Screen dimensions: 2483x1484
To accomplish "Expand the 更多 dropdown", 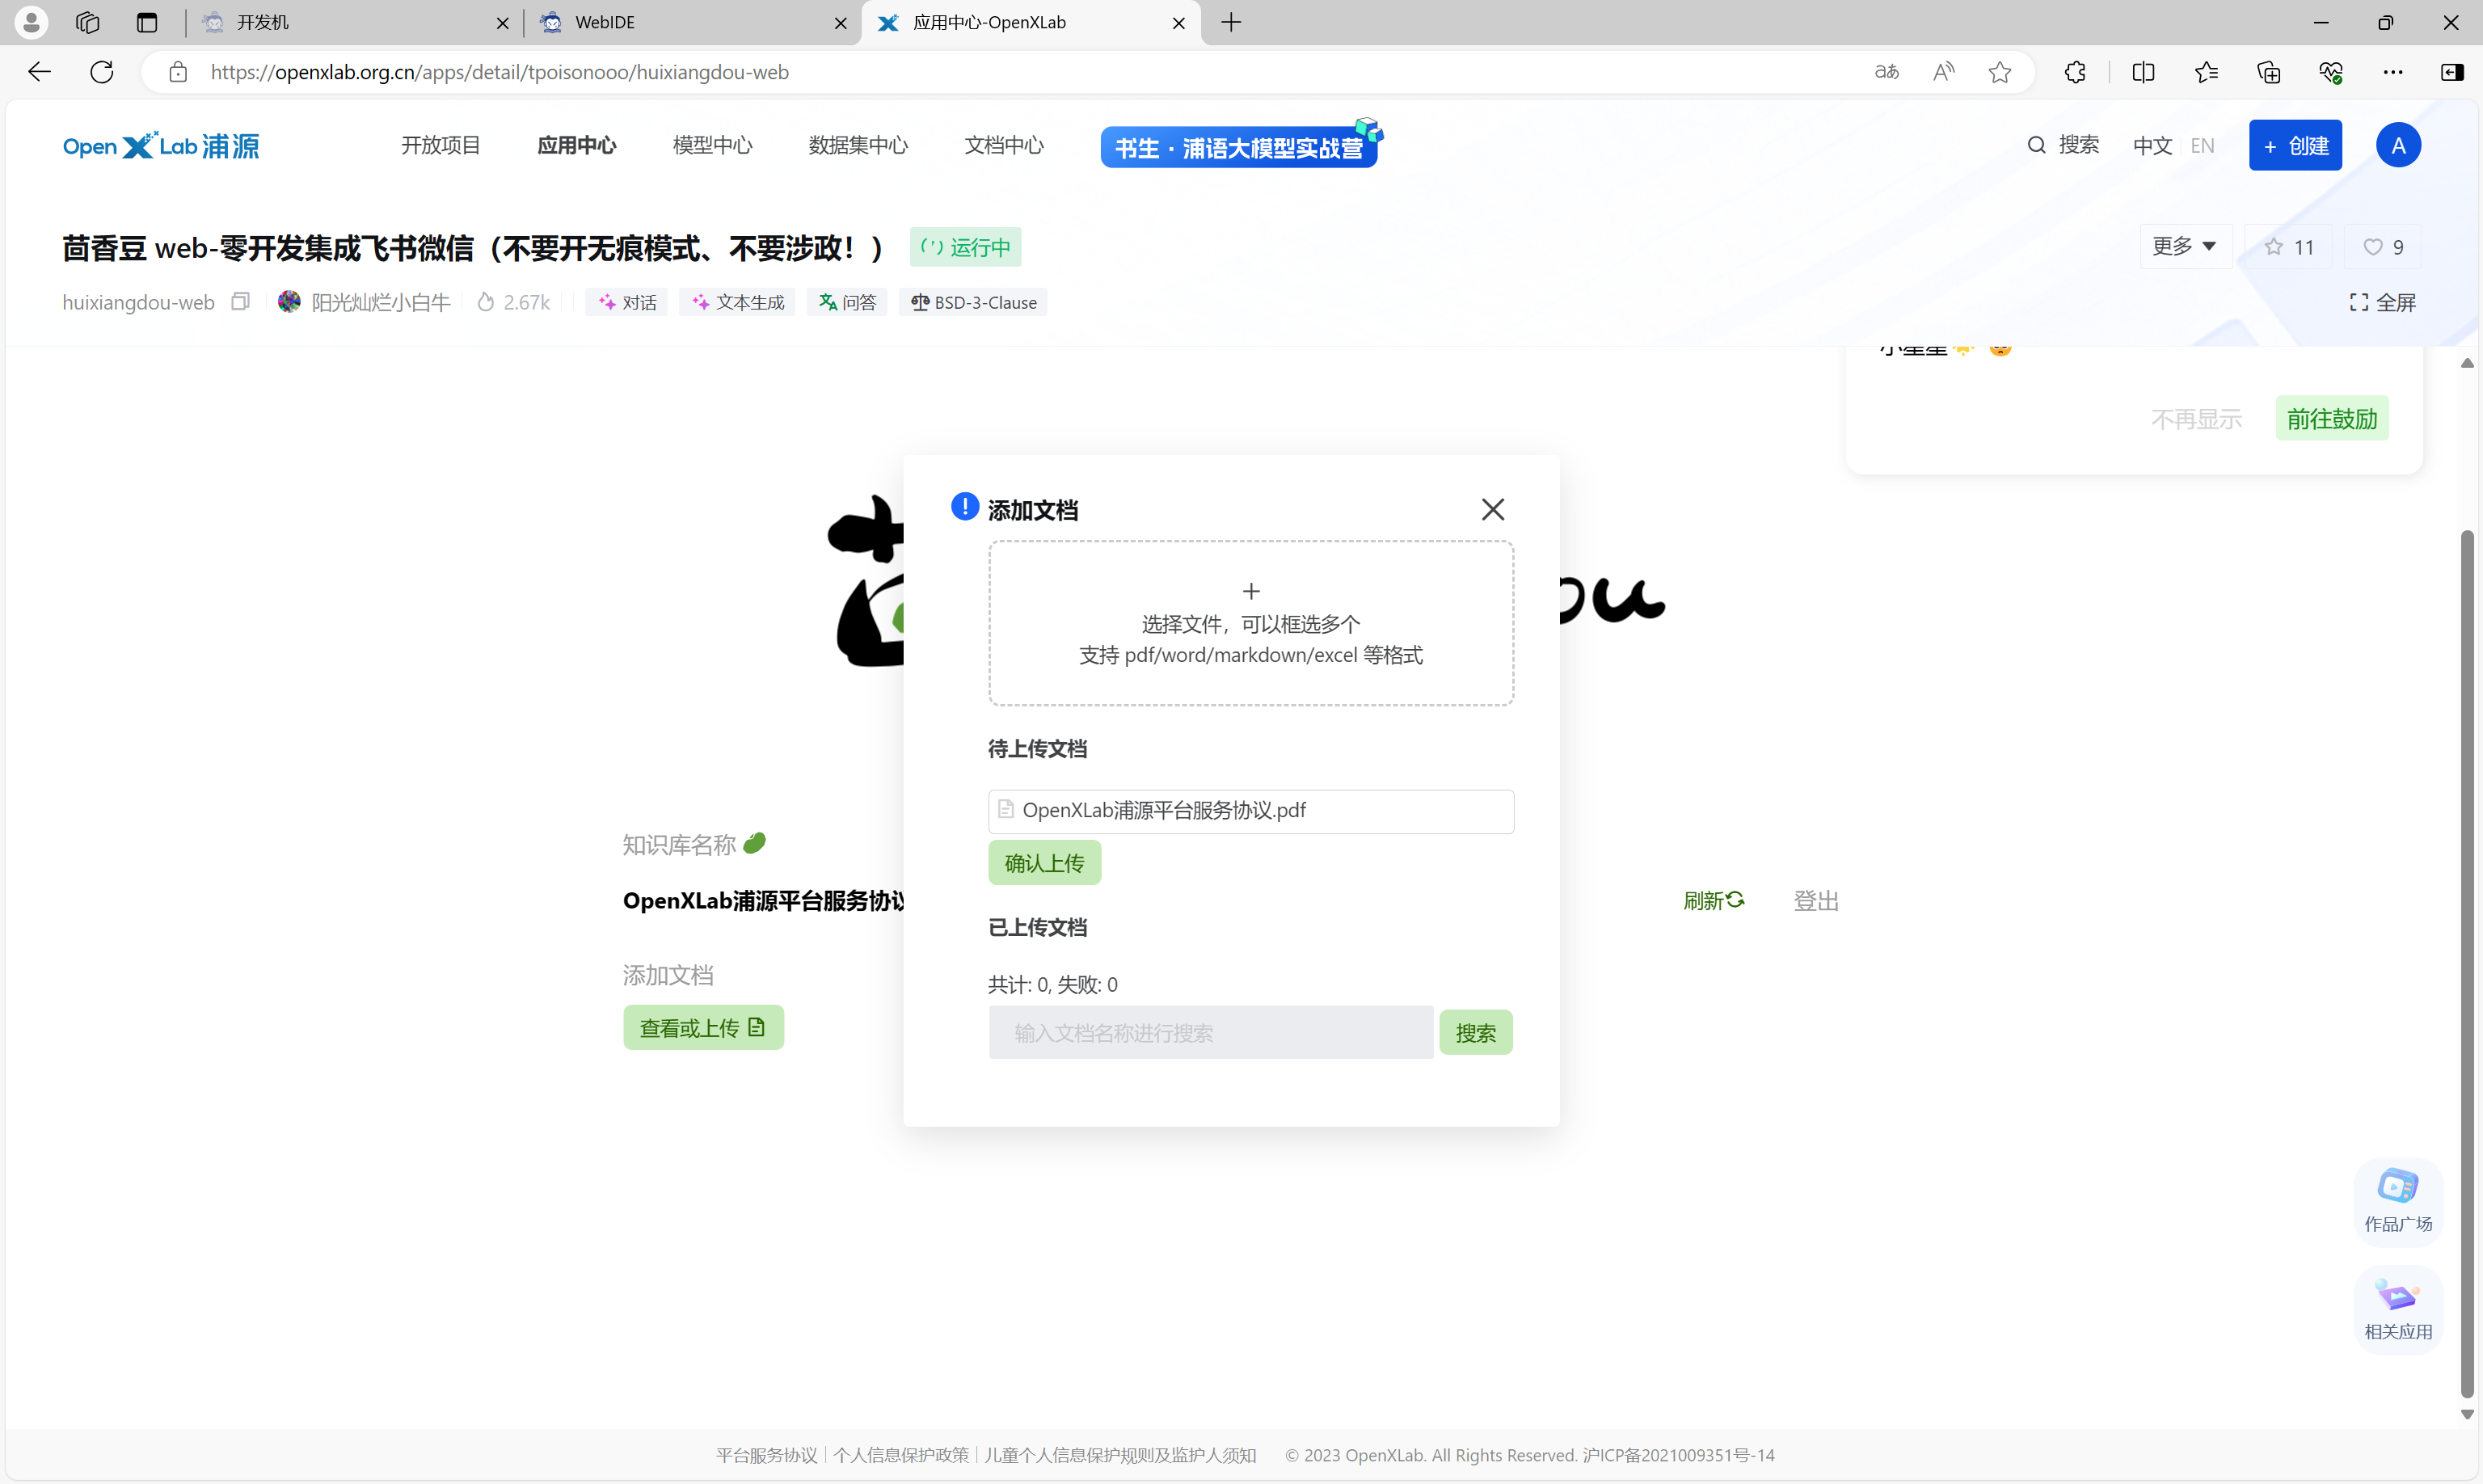I will 2185,246.
